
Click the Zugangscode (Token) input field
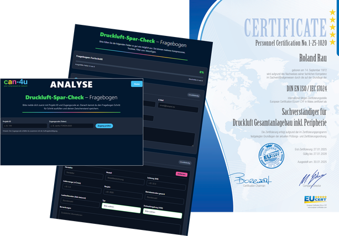click(x=71, y=126)
